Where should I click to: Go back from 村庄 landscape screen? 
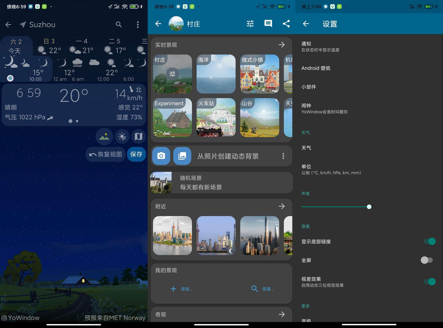158,24
